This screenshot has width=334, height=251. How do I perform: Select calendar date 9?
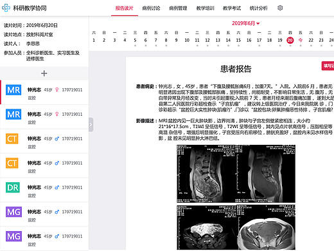pos(176,40)
